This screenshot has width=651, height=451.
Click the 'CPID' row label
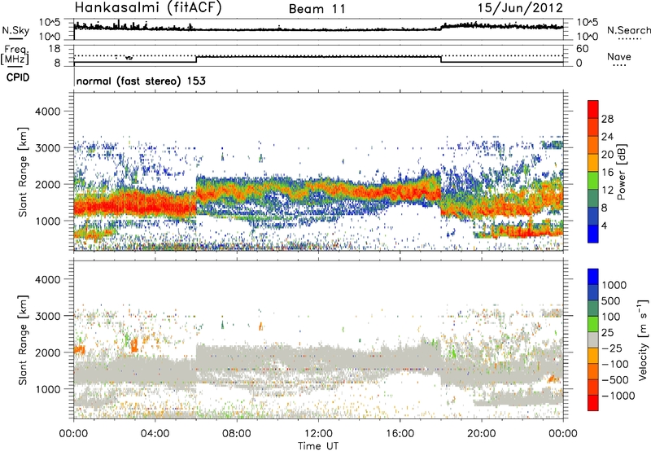point(18,77)
